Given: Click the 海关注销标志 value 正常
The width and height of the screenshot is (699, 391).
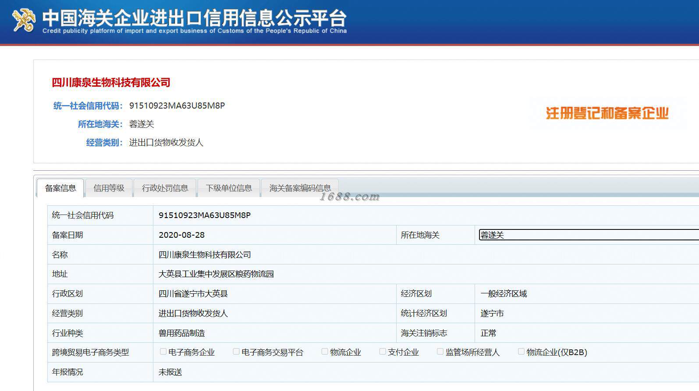Looking at the screenshot, I should tap(488, 333).
